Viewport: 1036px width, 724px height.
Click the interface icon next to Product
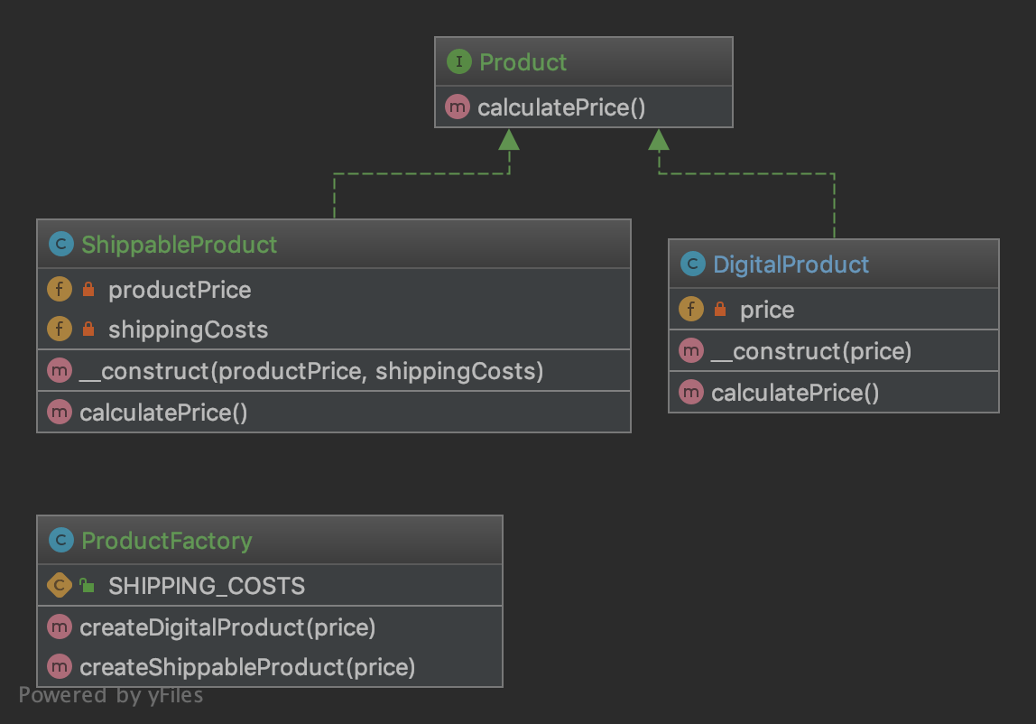[458, 61]
